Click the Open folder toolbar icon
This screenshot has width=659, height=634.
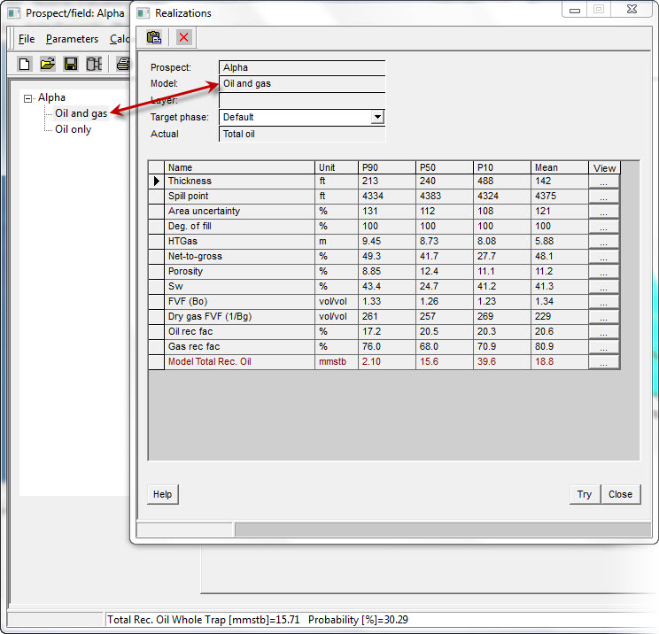pyautogui.click(x=48, y=64)
